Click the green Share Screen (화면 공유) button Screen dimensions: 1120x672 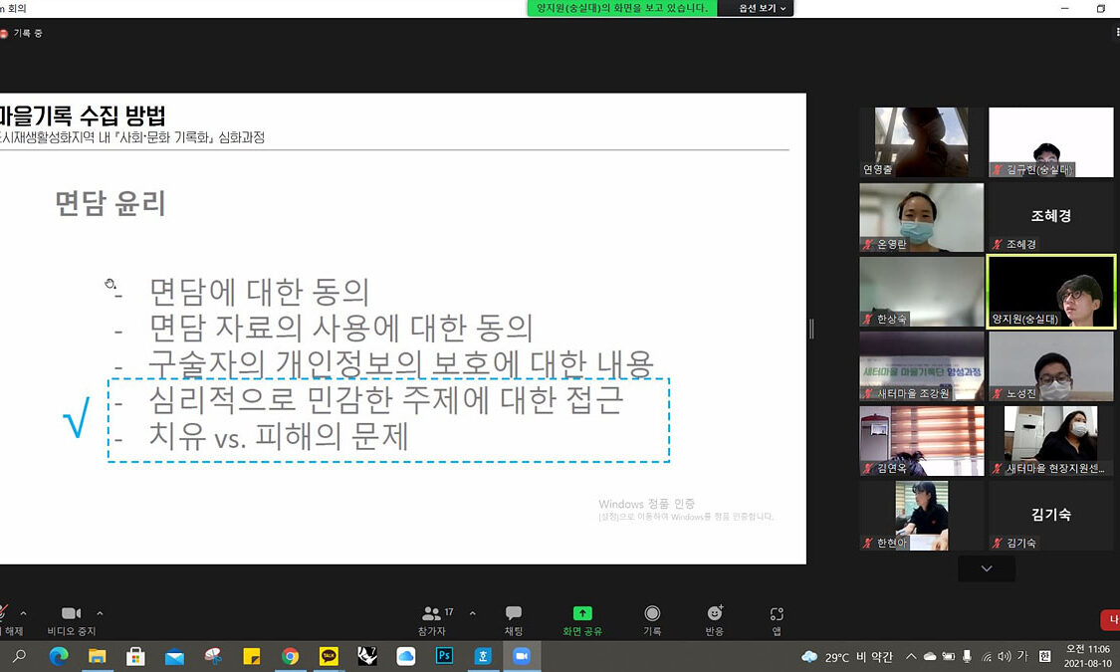582,620
